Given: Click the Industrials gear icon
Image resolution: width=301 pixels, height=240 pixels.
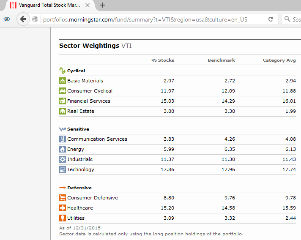Looking at the screenshot, I should (63, 159).
